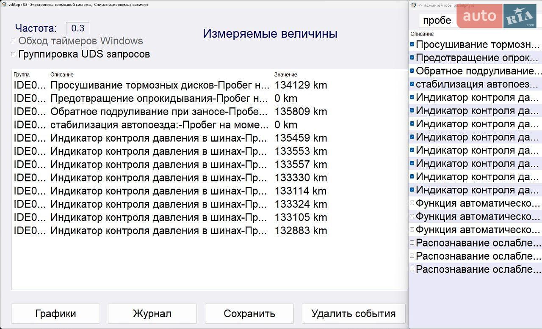Click the value '133105 km'
This screenshot has height=329, width=542.
301,217
